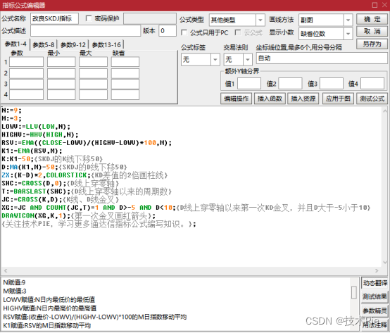
Task: Click the horizontal scrollbar right arrow
Action: pos(377,270)
